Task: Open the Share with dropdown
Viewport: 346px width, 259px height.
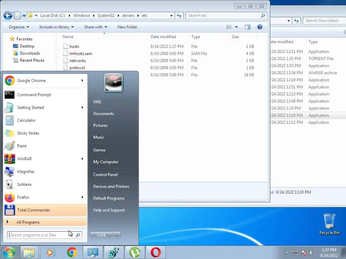Action: 96,27
